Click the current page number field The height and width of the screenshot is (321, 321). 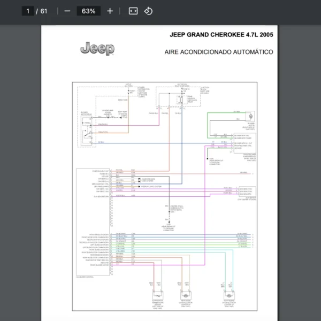pos(27,11)
